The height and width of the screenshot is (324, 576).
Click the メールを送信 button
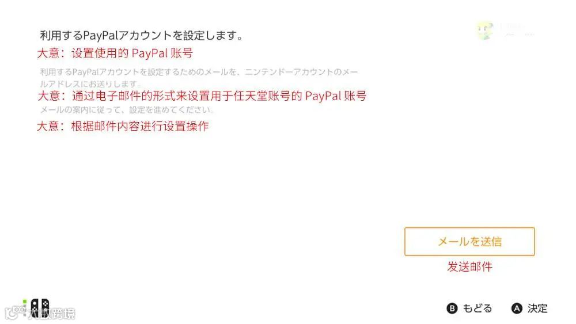click(x=469, y=242)
